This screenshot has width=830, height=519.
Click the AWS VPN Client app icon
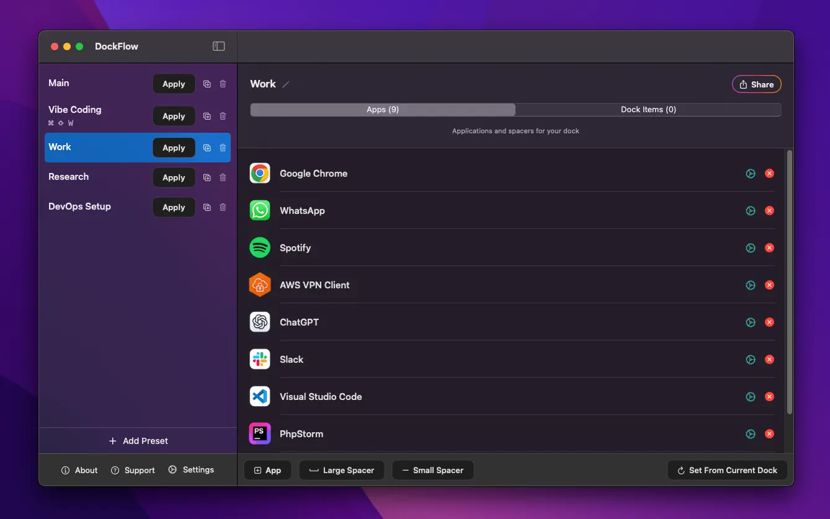260,285
